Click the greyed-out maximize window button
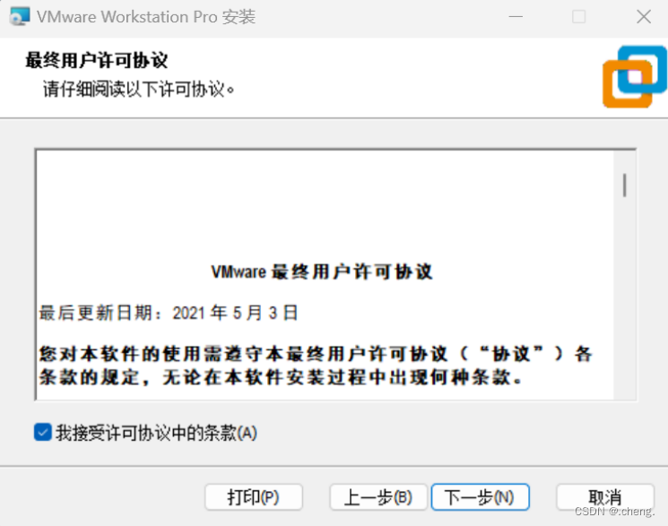Image resolution: width=668 pixels, height=526 pixels. 578,17
